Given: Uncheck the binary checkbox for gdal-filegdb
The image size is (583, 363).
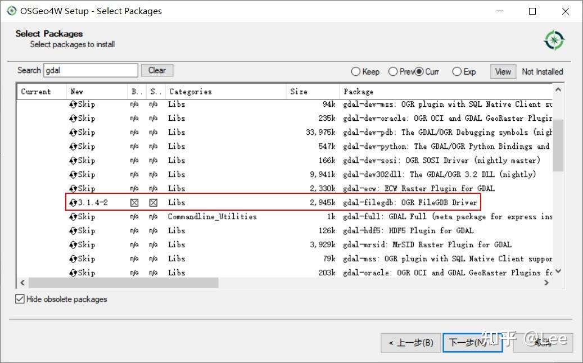Looking at the screenshot, I should 133,202.
